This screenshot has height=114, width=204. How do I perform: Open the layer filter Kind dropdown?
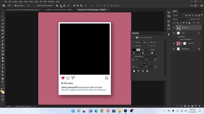(178, 16)
